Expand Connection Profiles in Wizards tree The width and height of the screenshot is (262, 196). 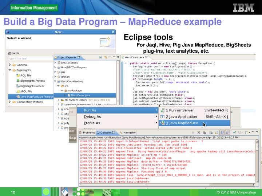click(10, 102)
